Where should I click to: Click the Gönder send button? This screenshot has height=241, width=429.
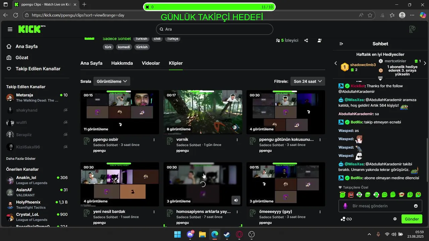(x=412, y=219)
